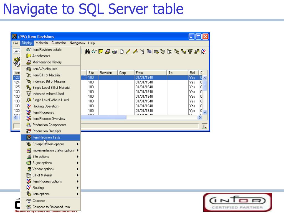Click the chart icon in the status bar
This screenshot has width=284, height=213.
[204, 126]
